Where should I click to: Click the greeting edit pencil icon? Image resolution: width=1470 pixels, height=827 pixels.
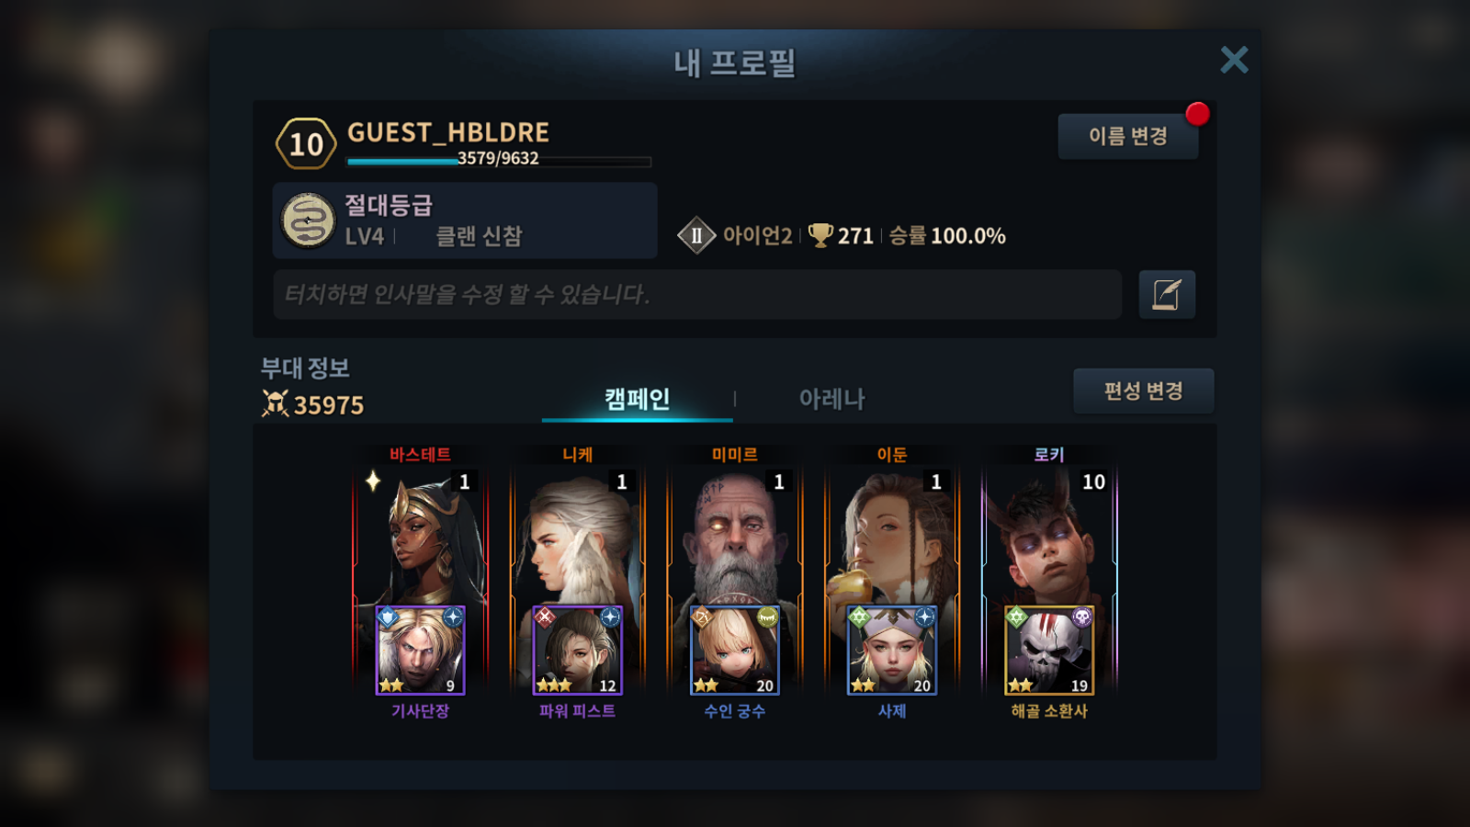tap(1167, 295)
